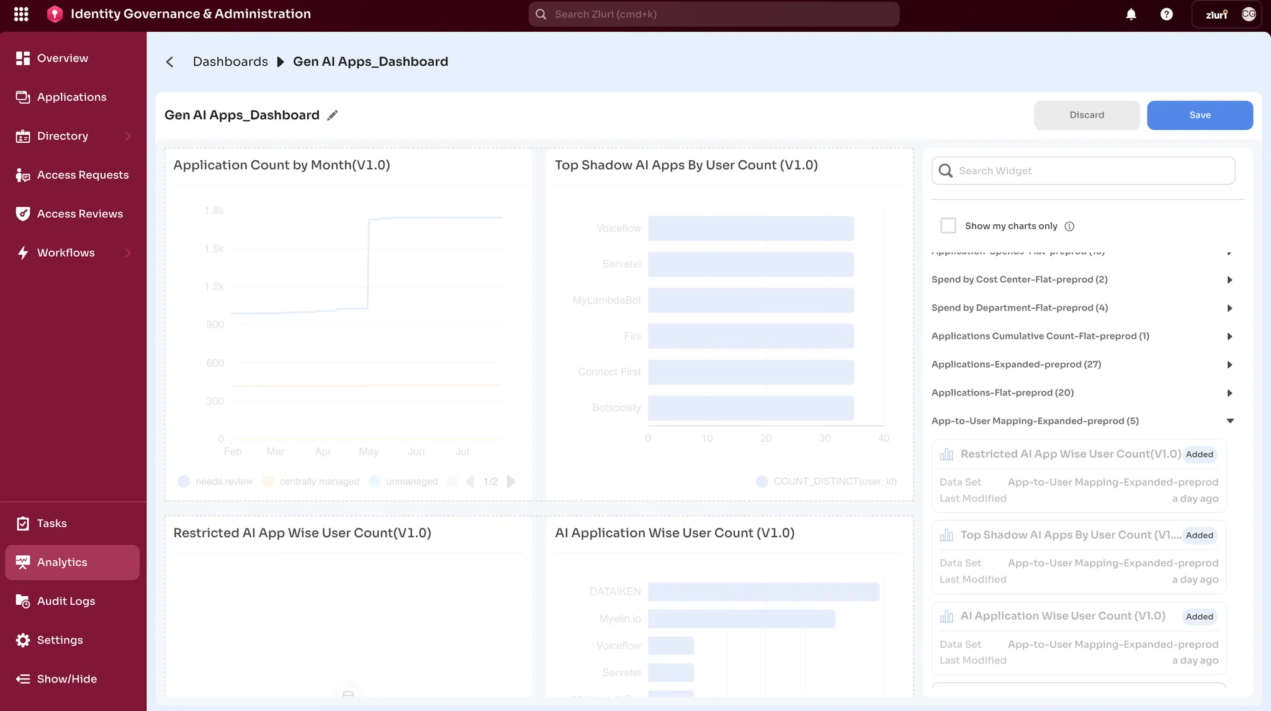1271x711 pixels.
Task: Toggle centrally managed legend series
Action: tap(311, 482)
